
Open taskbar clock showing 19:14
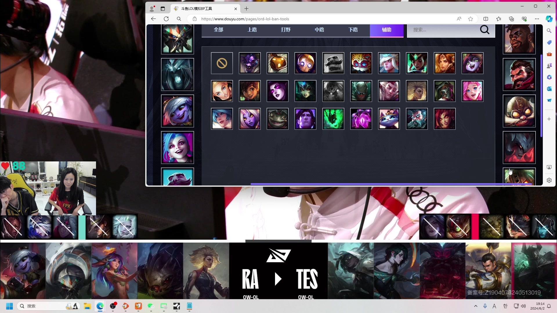point(537,306)
